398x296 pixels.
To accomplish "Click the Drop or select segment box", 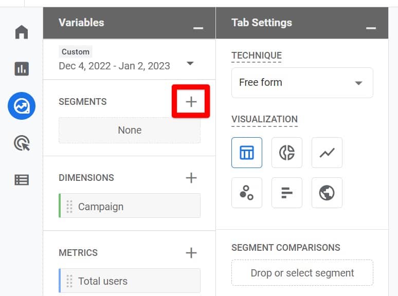I will tap(302, 273).
